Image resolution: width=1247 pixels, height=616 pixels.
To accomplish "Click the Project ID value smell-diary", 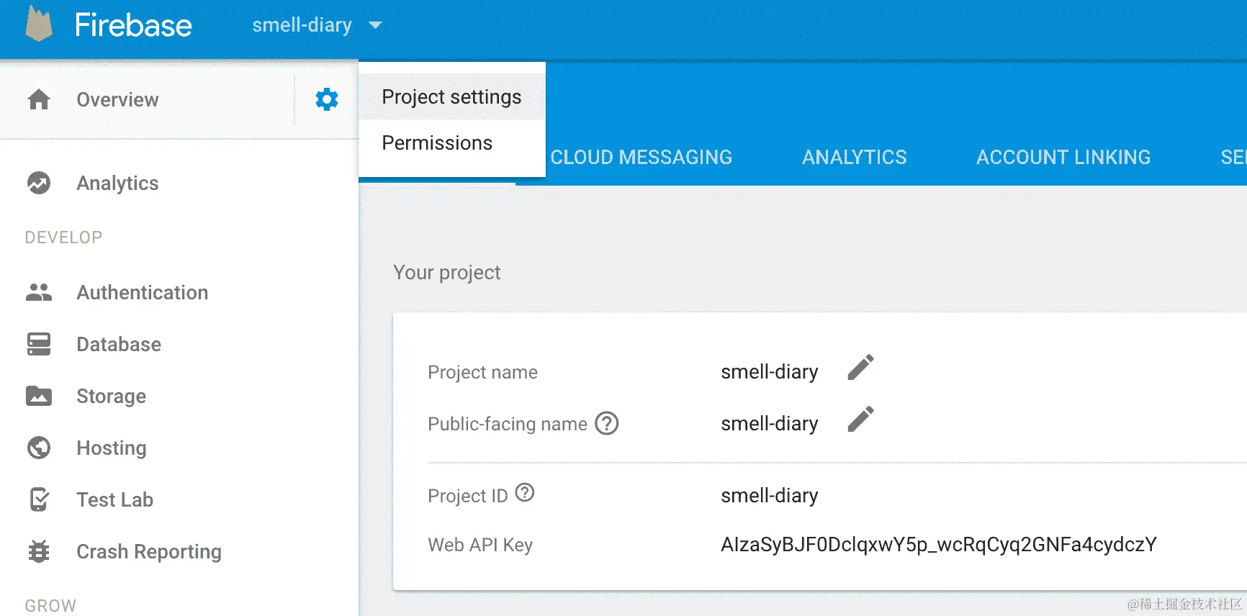I will 770,495.
